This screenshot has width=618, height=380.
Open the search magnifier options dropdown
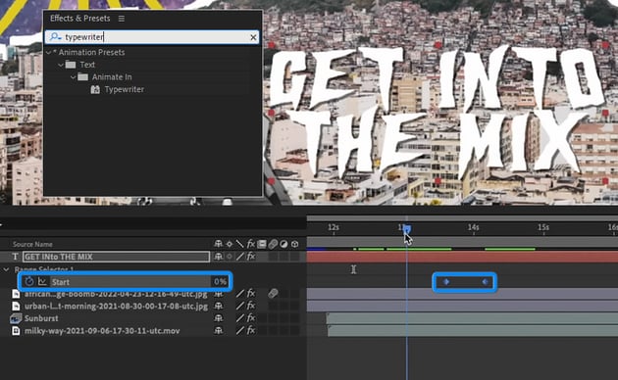55,37
